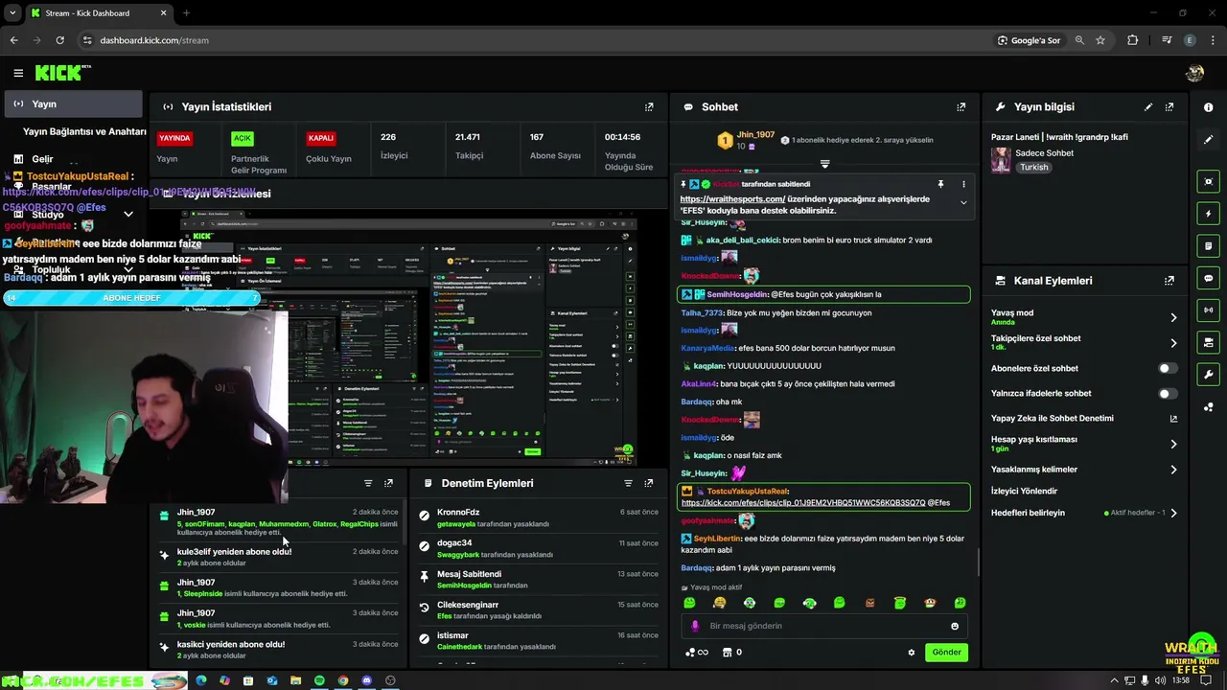Expand Yavaş mod settings
The image size is (1227, 690).
(x=1173, y=317)
